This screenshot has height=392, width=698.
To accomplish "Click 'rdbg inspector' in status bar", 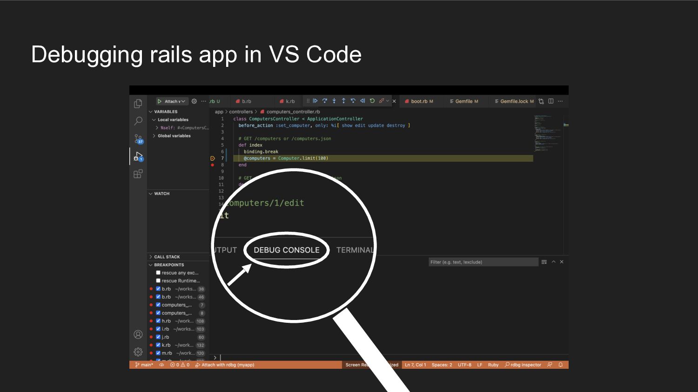I will tap(523, 365).
